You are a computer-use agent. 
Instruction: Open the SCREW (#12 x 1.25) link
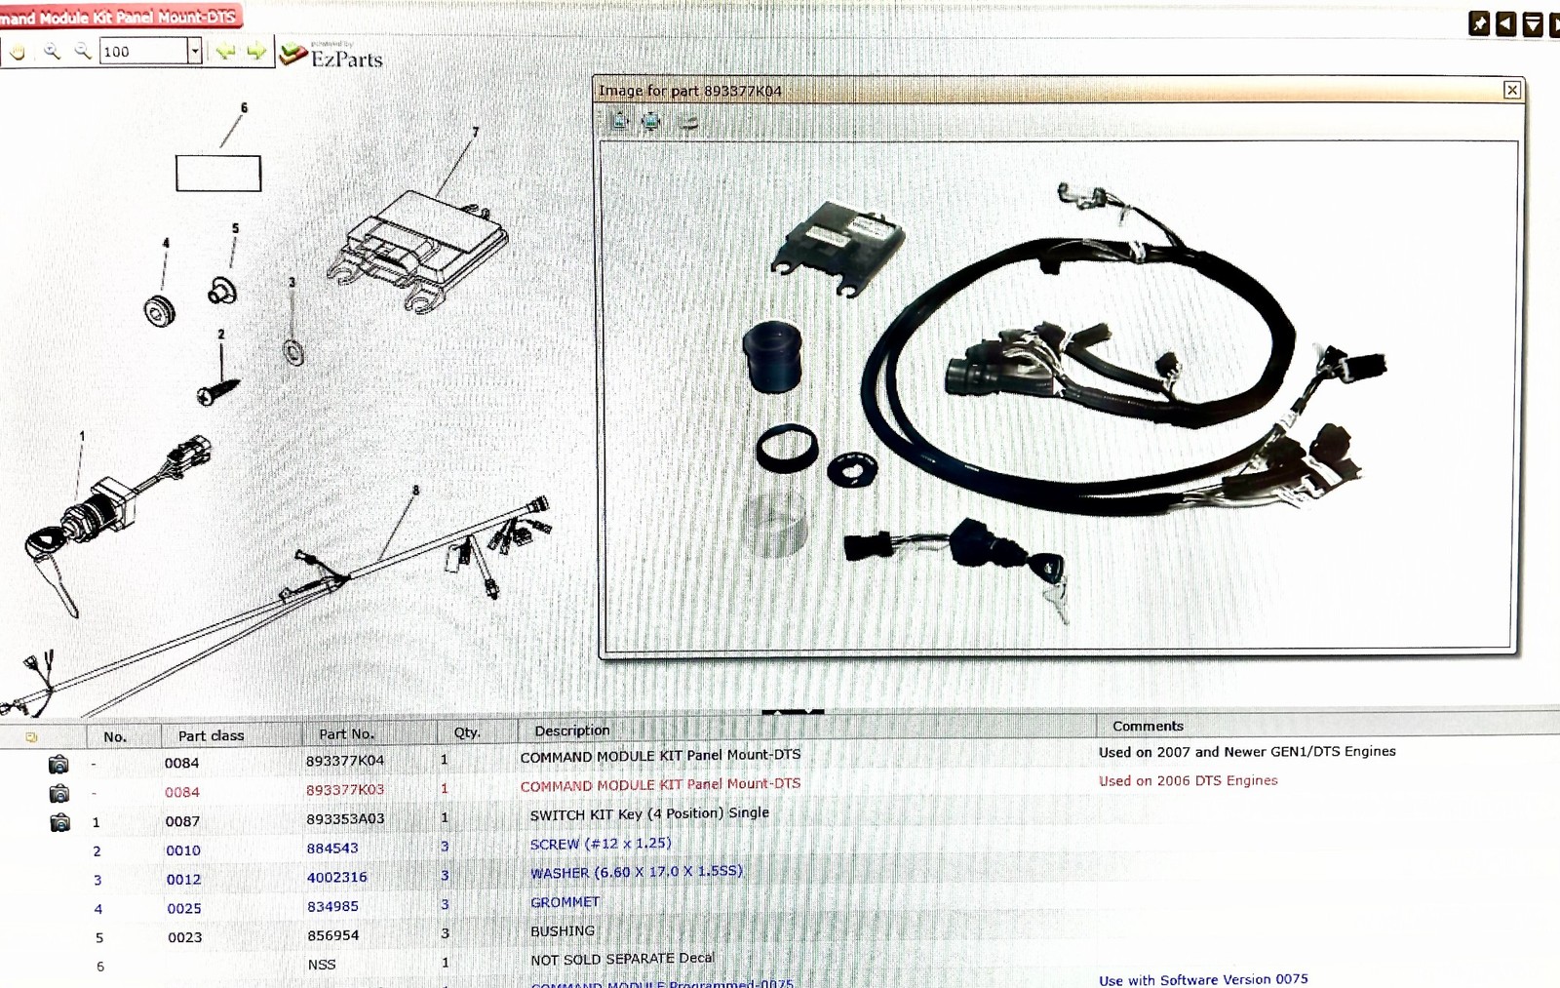pyautogui.click(x=601, y=844)
